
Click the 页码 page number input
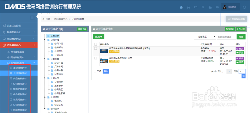(242, 71)
